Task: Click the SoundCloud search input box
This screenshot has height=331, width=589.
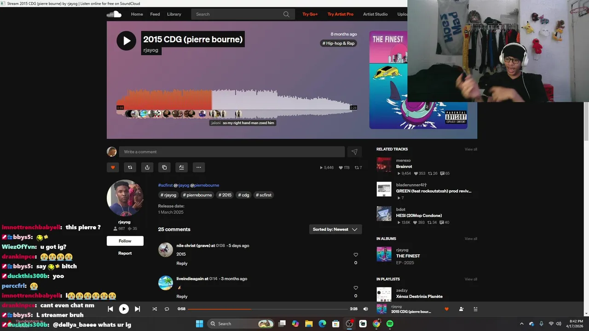Action: click(x=243, y=14)
